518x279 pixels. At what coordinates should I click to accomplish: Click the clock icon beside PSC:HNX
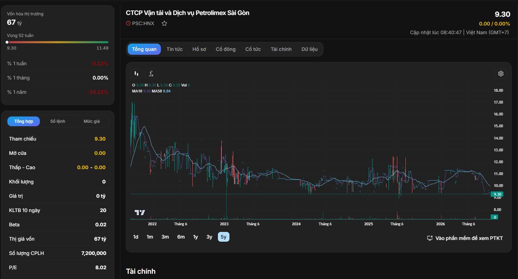coord(128,23)
